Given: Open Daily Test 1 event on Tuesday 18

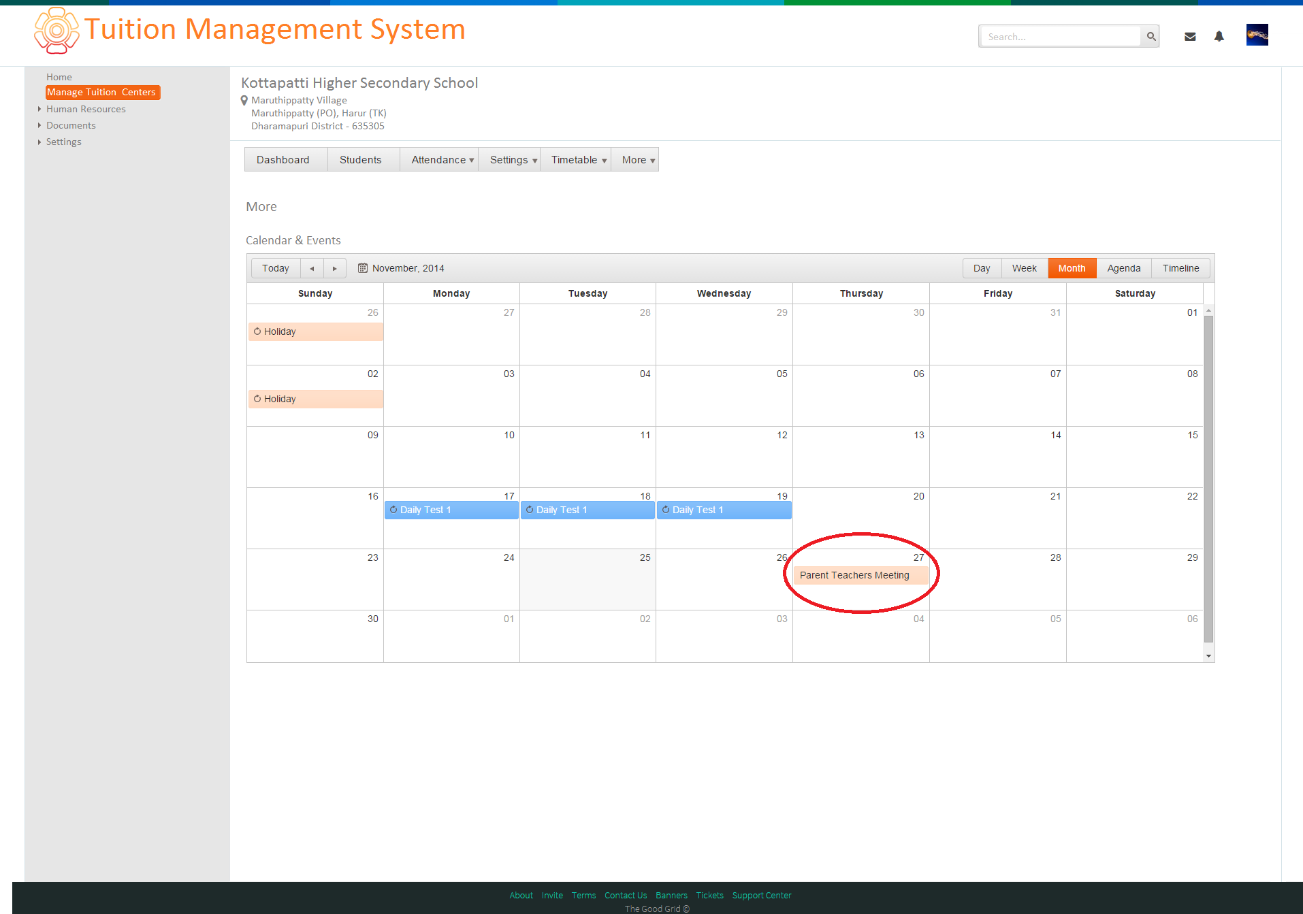Looking at the screenshot, I should pyautogui.click(x=588, y=510).
